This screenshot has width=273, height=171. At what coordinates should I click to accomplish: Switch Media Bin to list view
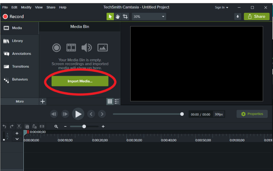[x=117, y=101]
